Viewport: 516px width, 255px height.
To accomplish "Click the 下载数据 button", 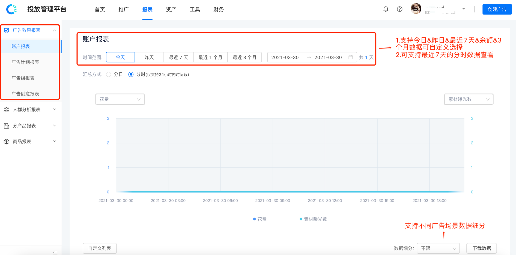I will coord(481,248).
